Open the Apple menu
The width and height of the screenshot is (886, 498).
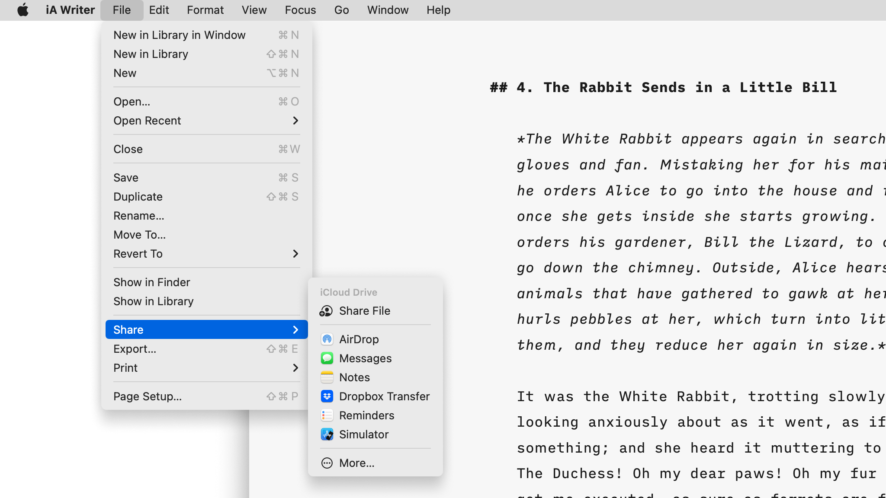[23, 10]
